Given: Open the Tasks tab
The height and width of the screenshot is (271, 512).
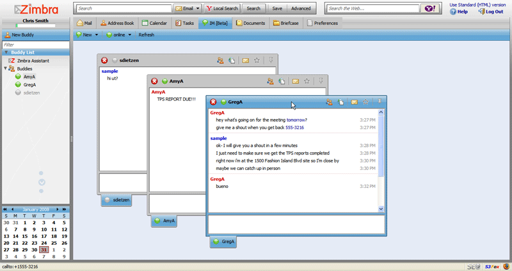Looking at the screenshot, I should [x=184, y=23].
